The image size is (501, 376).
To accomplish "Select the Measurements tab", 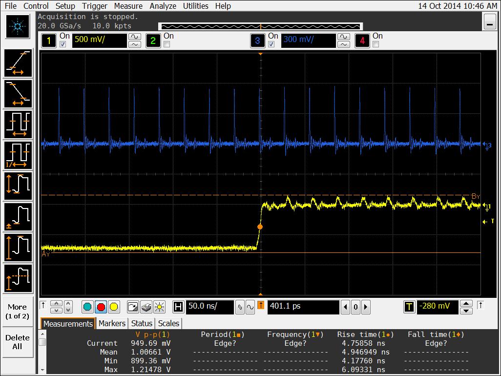I will 68,324.
